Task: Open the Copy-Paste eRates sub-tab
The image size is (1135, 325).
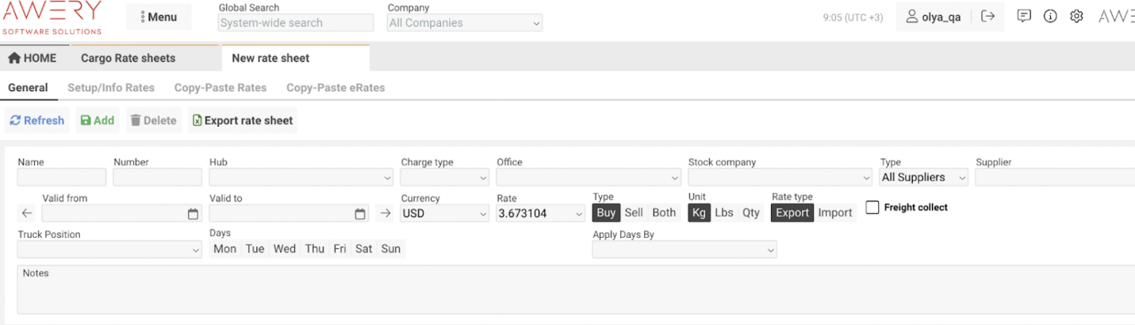Action: (x=336, y=88)
